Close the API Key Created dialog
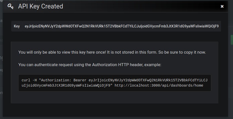Viewport: 233px width, 119px height. tap(222, 6)
